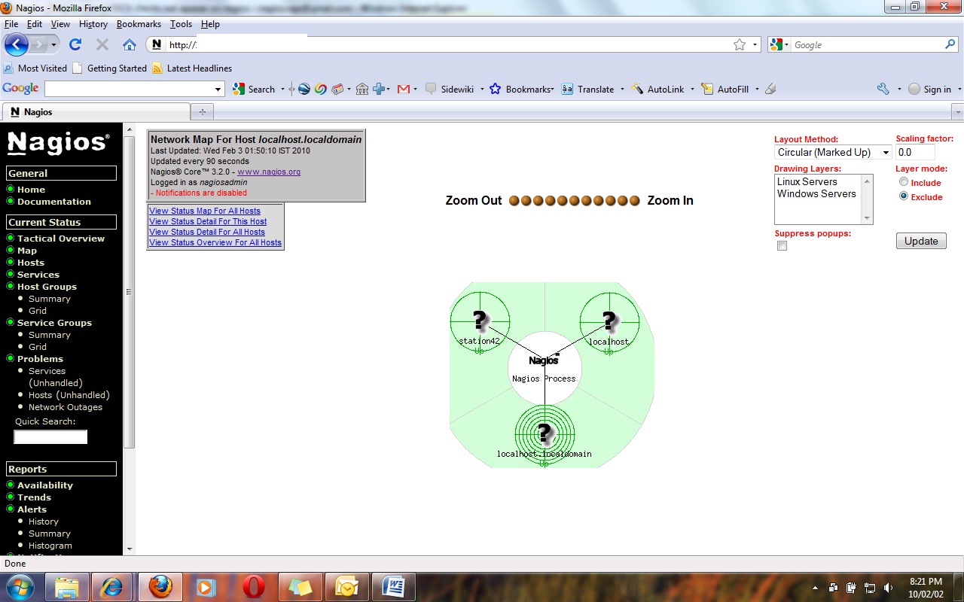Select the Exclude layer mode radio button
964x602 pixels.
tap(904, 196)
